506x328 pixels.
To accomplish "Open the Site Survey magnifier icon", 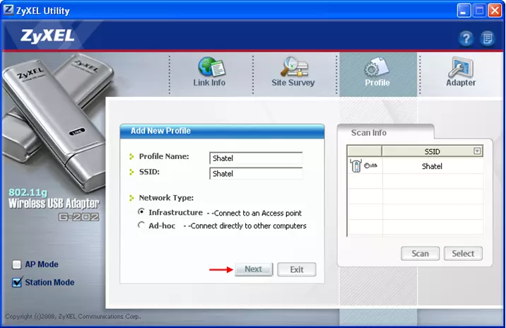I will (x=294, y=66).
